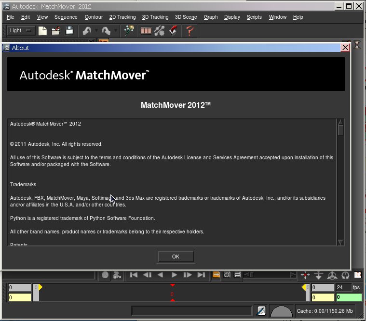The height and width of the screenshot is (321, 366).
Task: Select the yellow timeline end marker
Action: 304,287
